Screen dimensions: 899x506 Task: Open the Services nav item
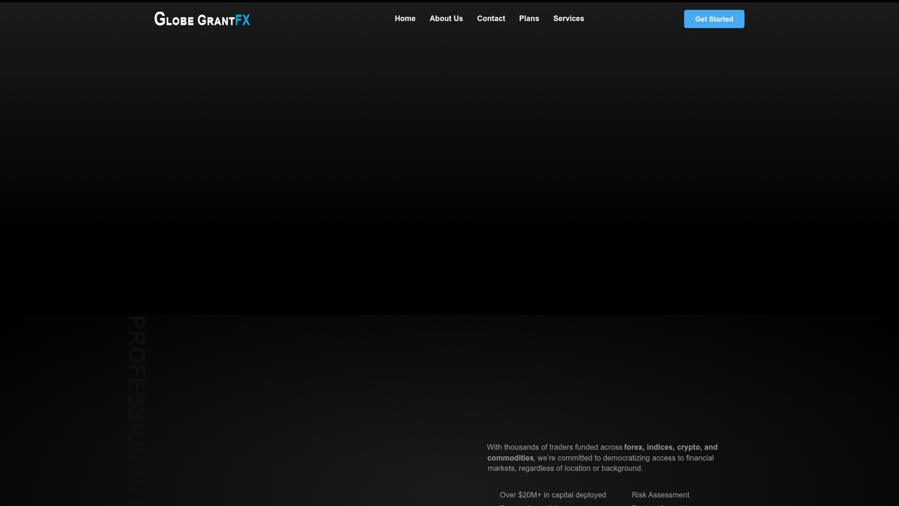coord(568,19)
